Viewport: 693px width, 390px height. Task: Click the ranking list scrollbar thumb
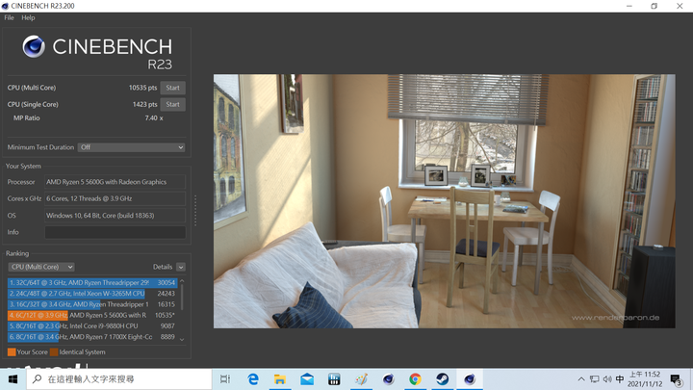pyautogui.click(x=182, y=298)
